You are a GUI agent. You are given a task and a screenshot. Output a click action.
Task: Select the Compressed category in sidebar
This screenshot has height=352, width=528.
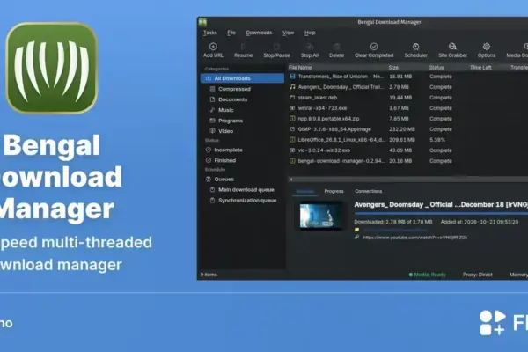click(234, 89)
